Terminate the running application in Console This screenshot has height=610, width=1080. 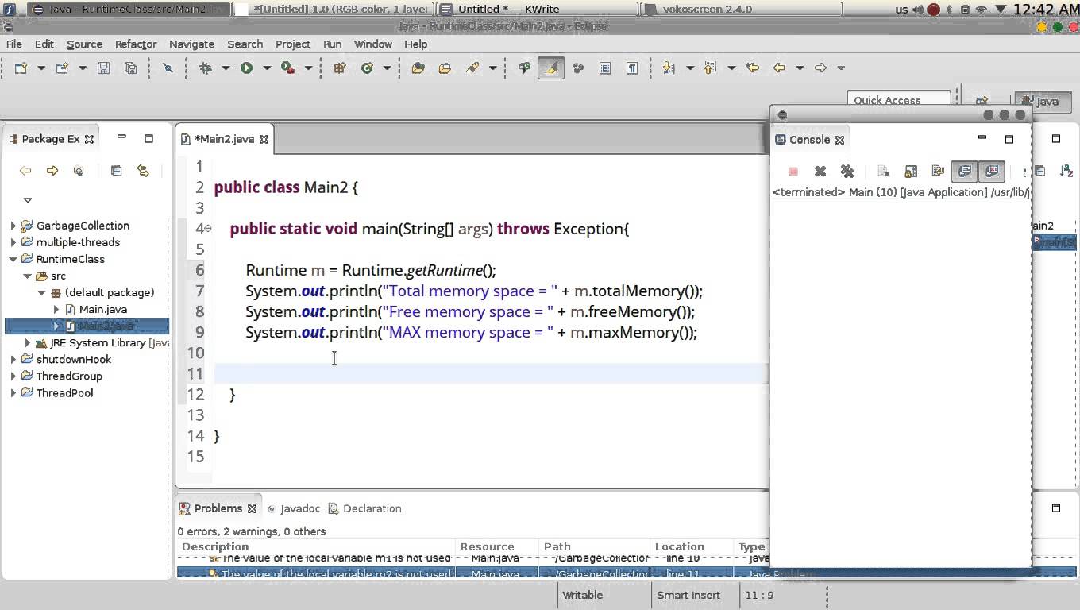792,171
